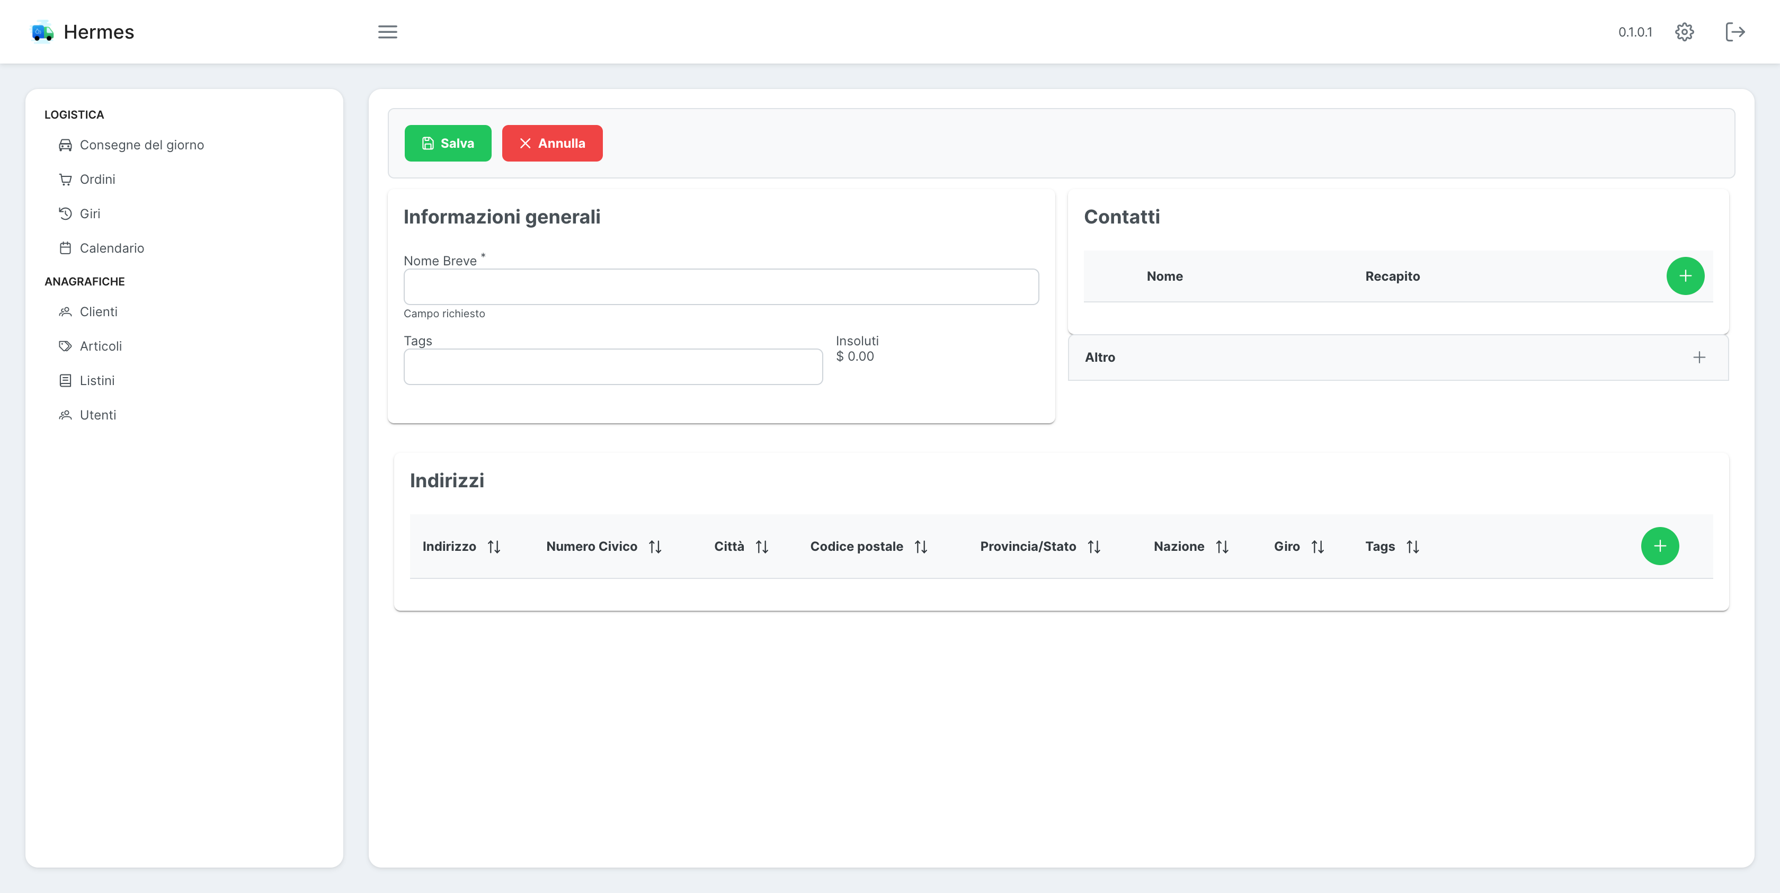Select Utenti under Anagrafiche

point(98,414)
